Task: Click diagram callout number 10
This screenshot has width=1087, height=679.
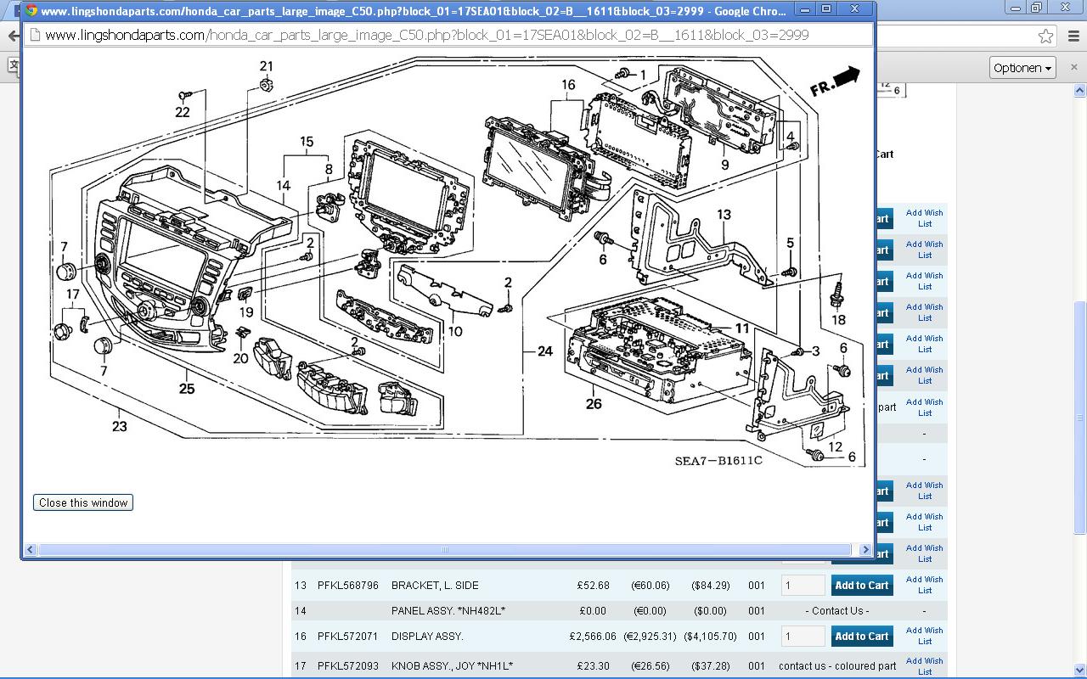Action: [455, 331]
